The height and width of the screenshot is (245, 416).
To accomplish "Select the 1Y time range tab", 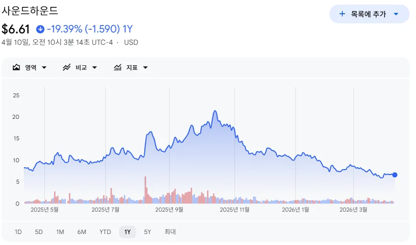I will (128, 232).
